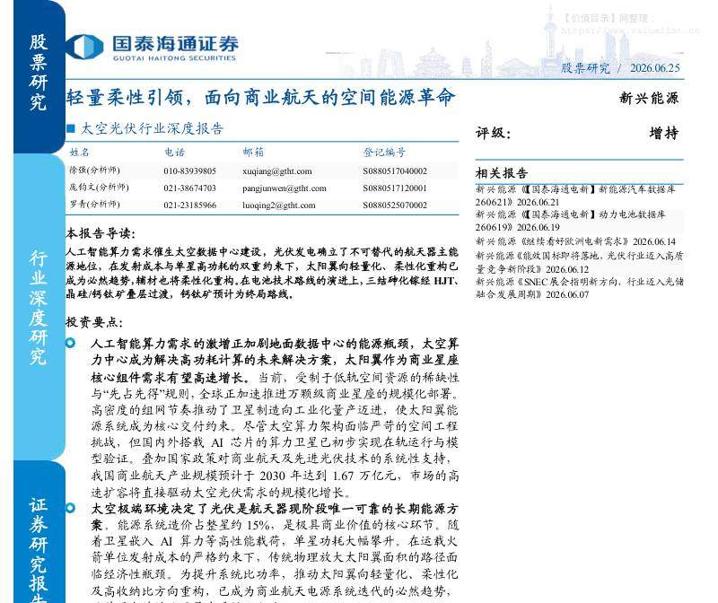Click the 评级 label

493,133
